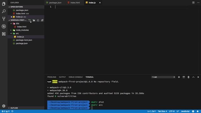The height and width of the screenshot is (113, 201).
Task: Switch to the Output panel tab
Action: (62, 77)
